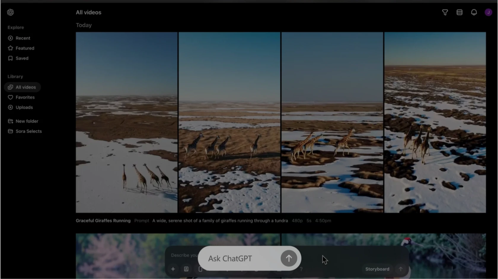
Task: Click the plus icon in the prompt bar
Action: click(173, 269)
